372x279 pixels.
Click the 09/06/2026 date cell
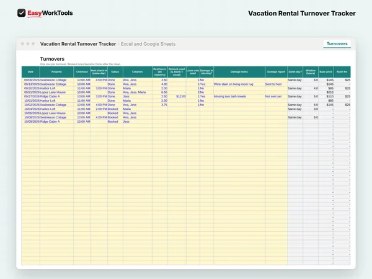click(x=32, y=80)
